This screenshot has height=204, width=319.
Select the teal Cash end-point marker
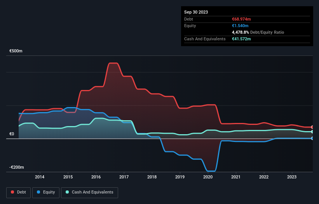pos(312,132)
